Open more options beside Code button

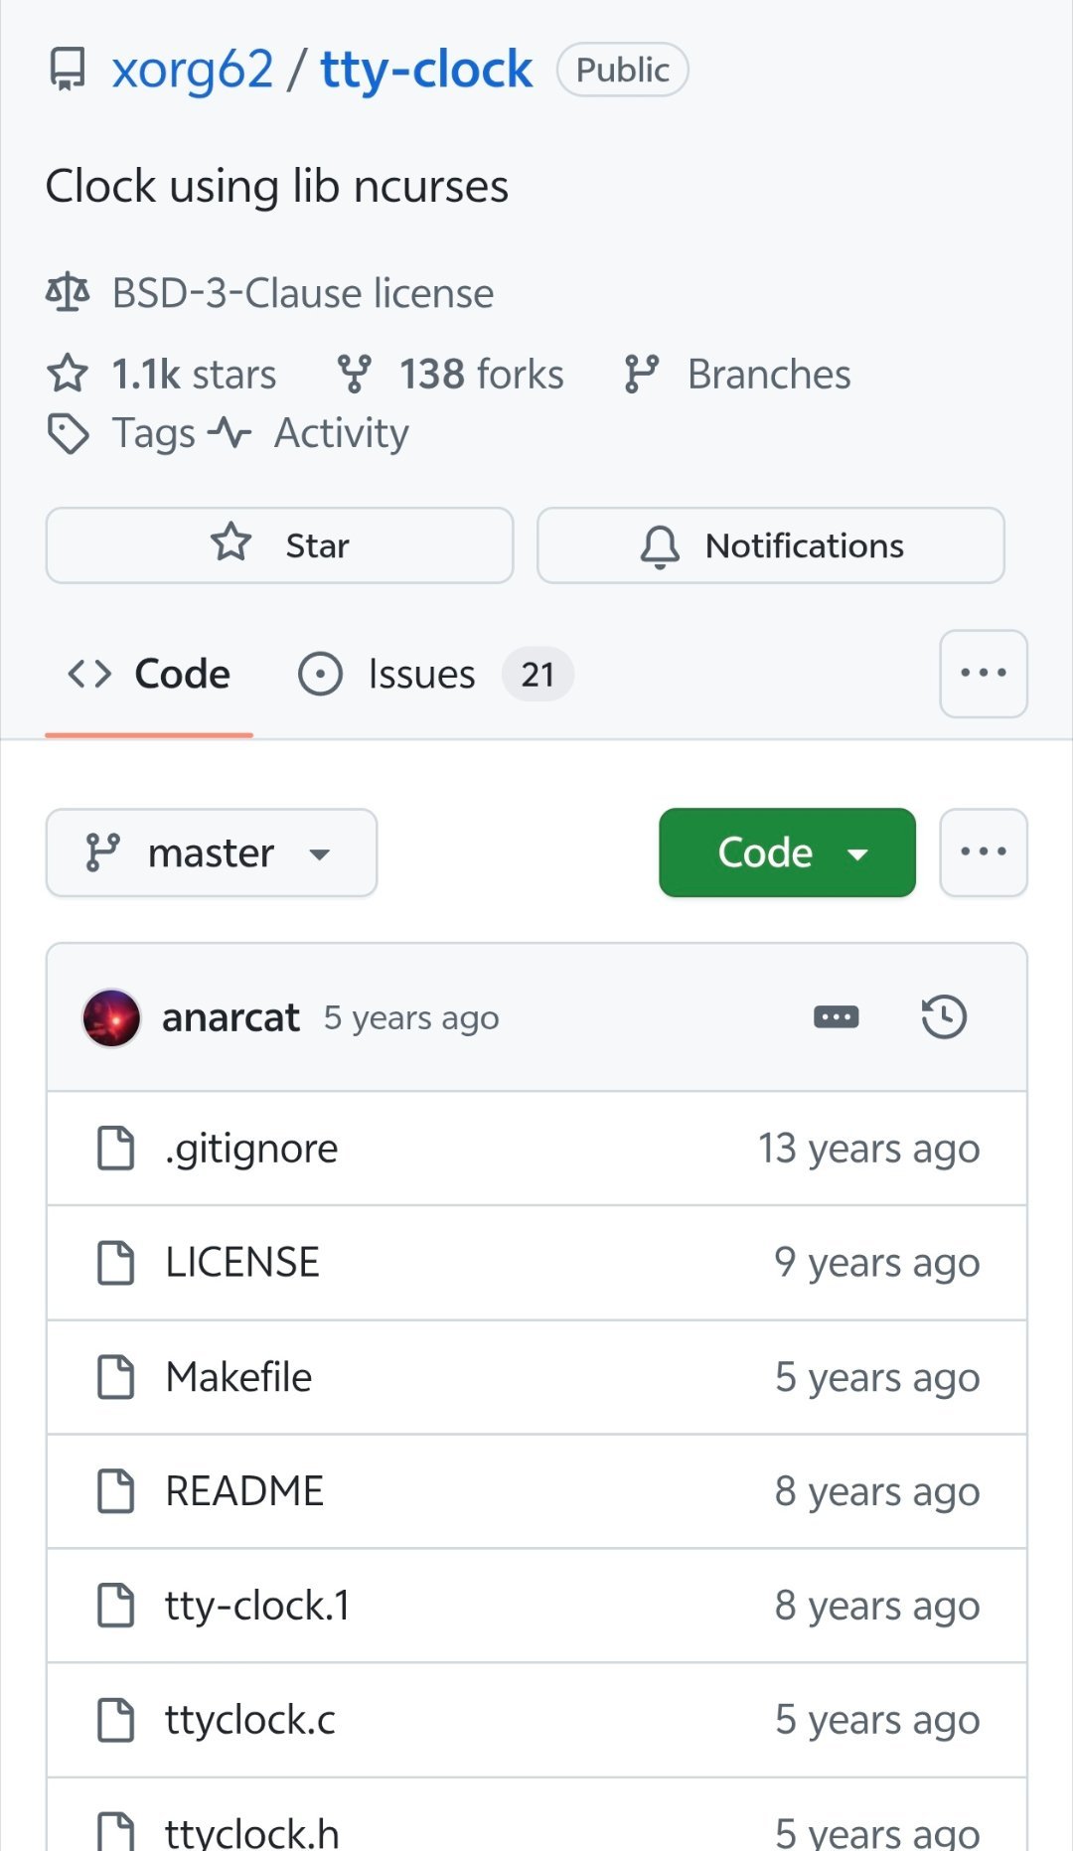(x=983, y=852)
